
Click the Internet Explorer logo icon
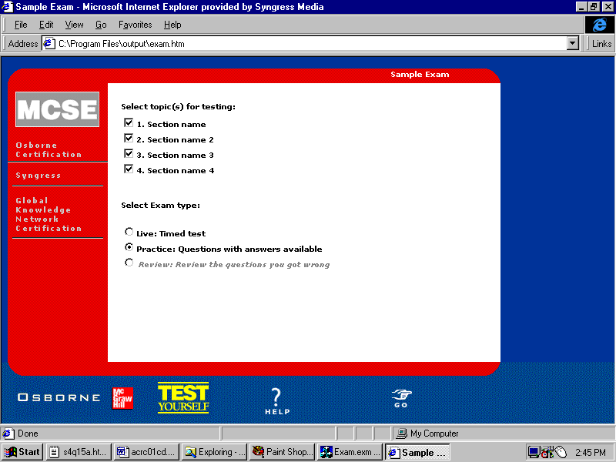click(600, 25)
